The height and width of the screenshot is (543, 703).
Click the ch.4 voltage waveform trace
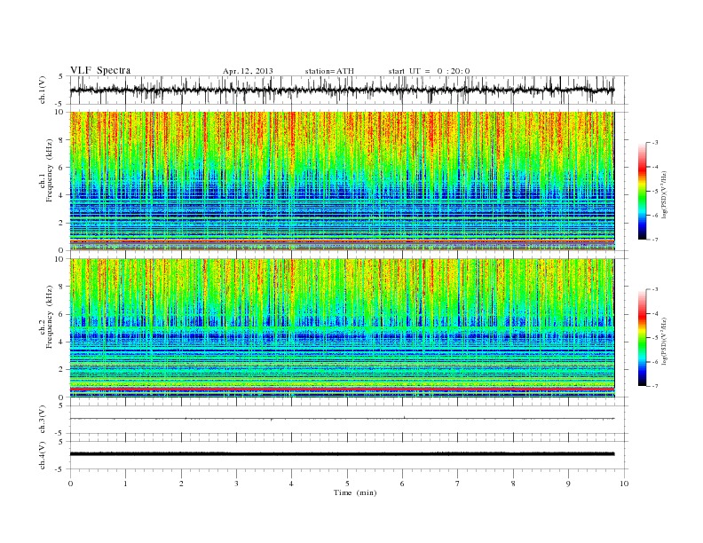point(342,454)
